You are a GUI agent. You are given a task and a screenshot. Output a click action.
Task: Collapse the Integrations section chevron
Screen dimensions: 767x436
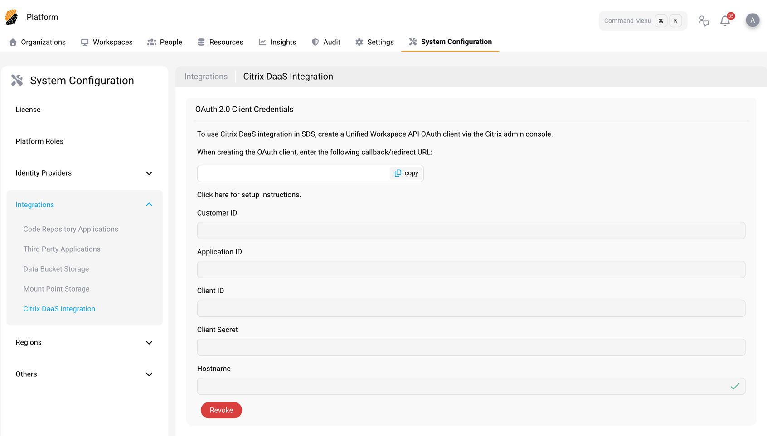149,205
